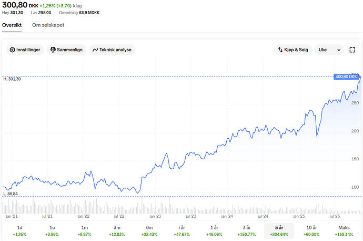Toggle Kjøp & Selg markers
Image resolution: width=363 pixels, height=241 pixels.
[x=293, y=50]
